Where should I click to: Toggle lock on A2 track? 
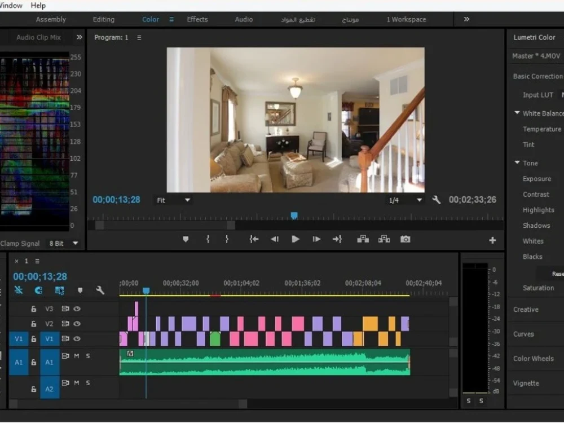(33, 389)
